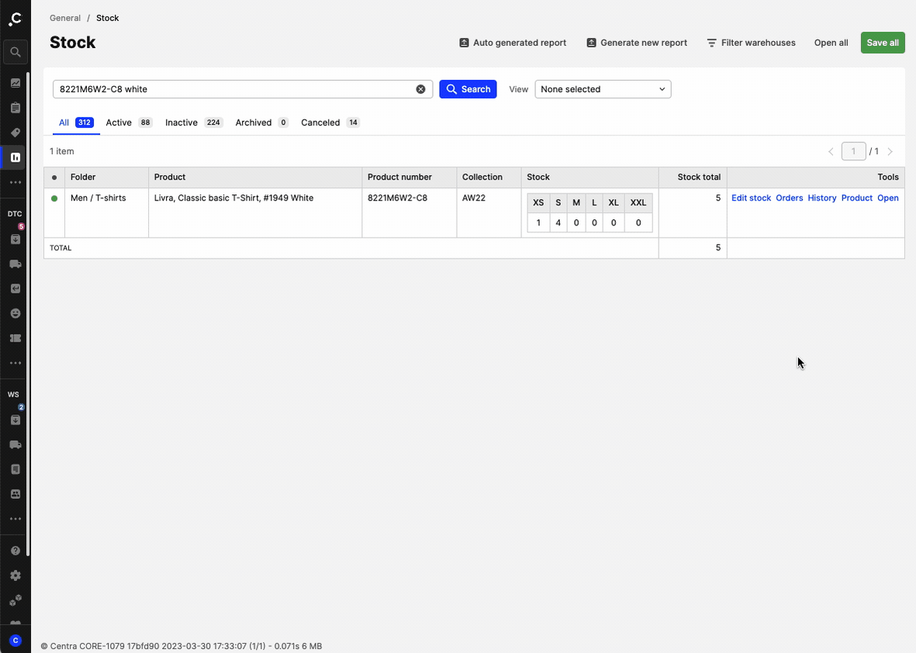
Task: Clear the search field with the X icon
Action: (420, 89)
